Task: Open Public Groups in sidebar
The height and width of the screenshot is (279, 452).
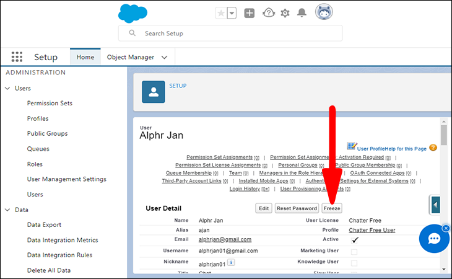Action: 47,133
